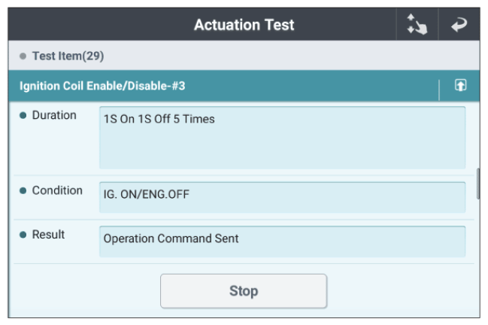Viewport: 488px width, 325px height.
Task: Open the touch gesture navigation icon
Action: tap(417, 24)
